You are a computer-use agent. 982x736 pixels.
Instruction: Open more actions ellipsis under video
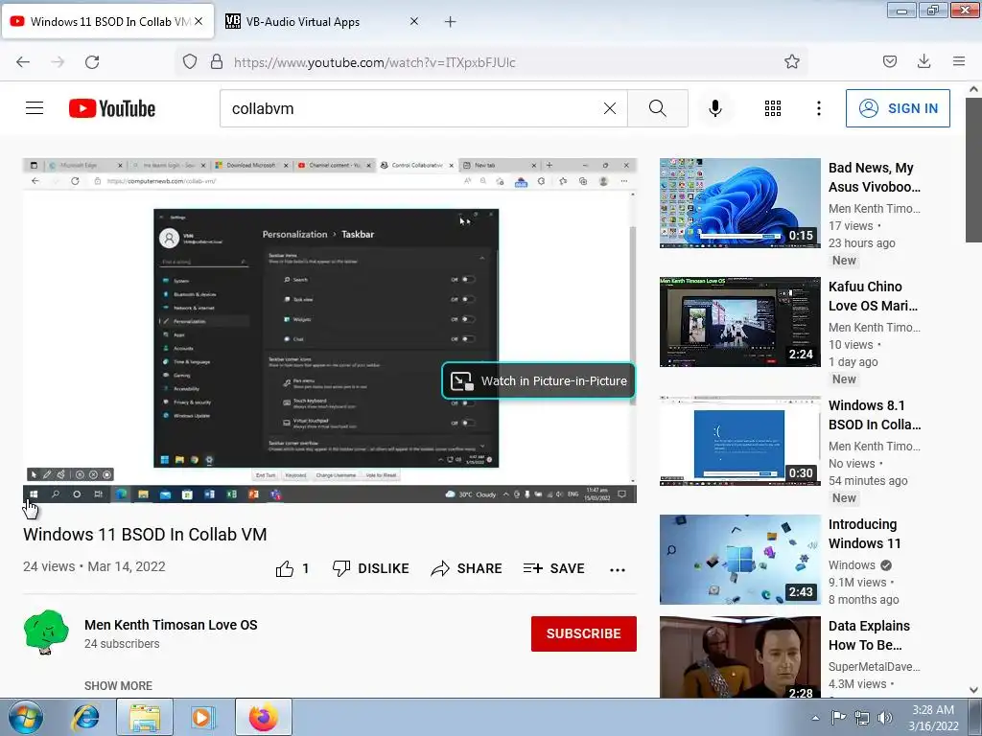click(618, 569)
